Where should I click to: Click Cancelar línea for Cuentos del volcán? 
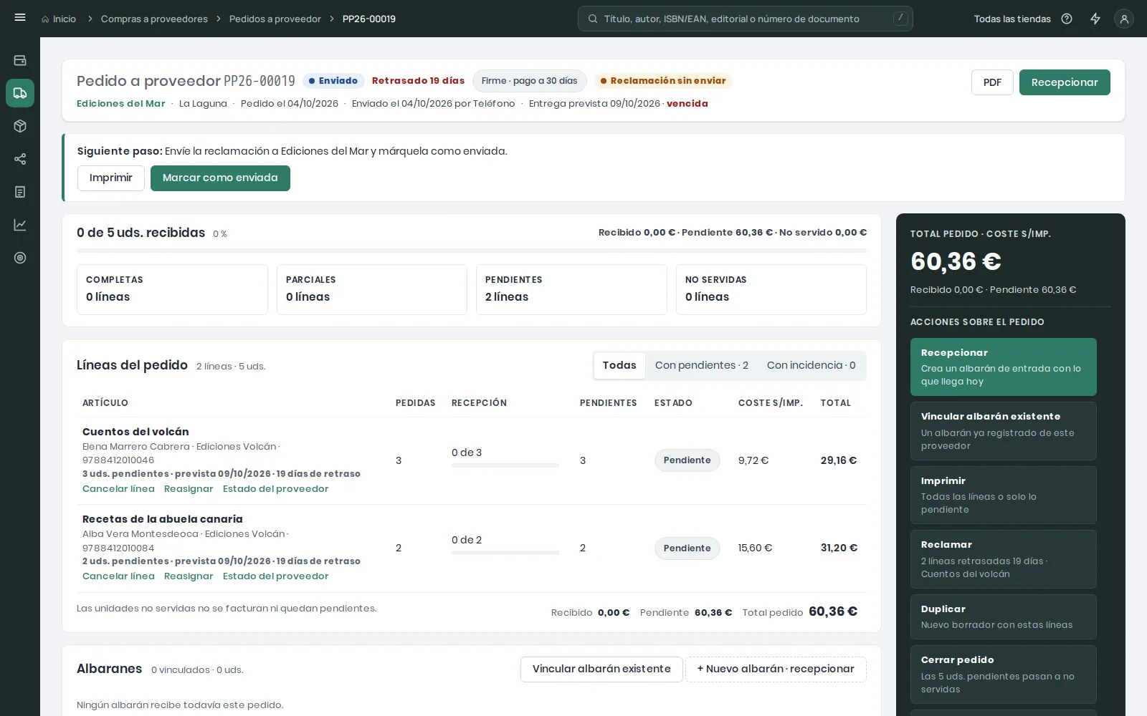click(118, 488)
